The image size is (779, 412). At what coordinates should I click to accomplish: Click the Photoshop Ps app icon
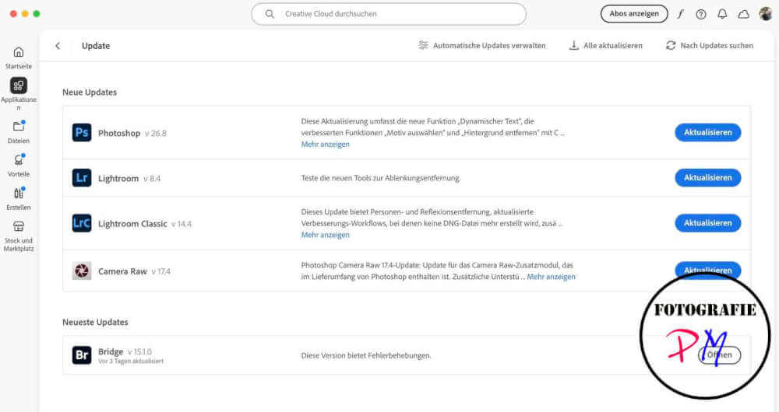[82, 132]
